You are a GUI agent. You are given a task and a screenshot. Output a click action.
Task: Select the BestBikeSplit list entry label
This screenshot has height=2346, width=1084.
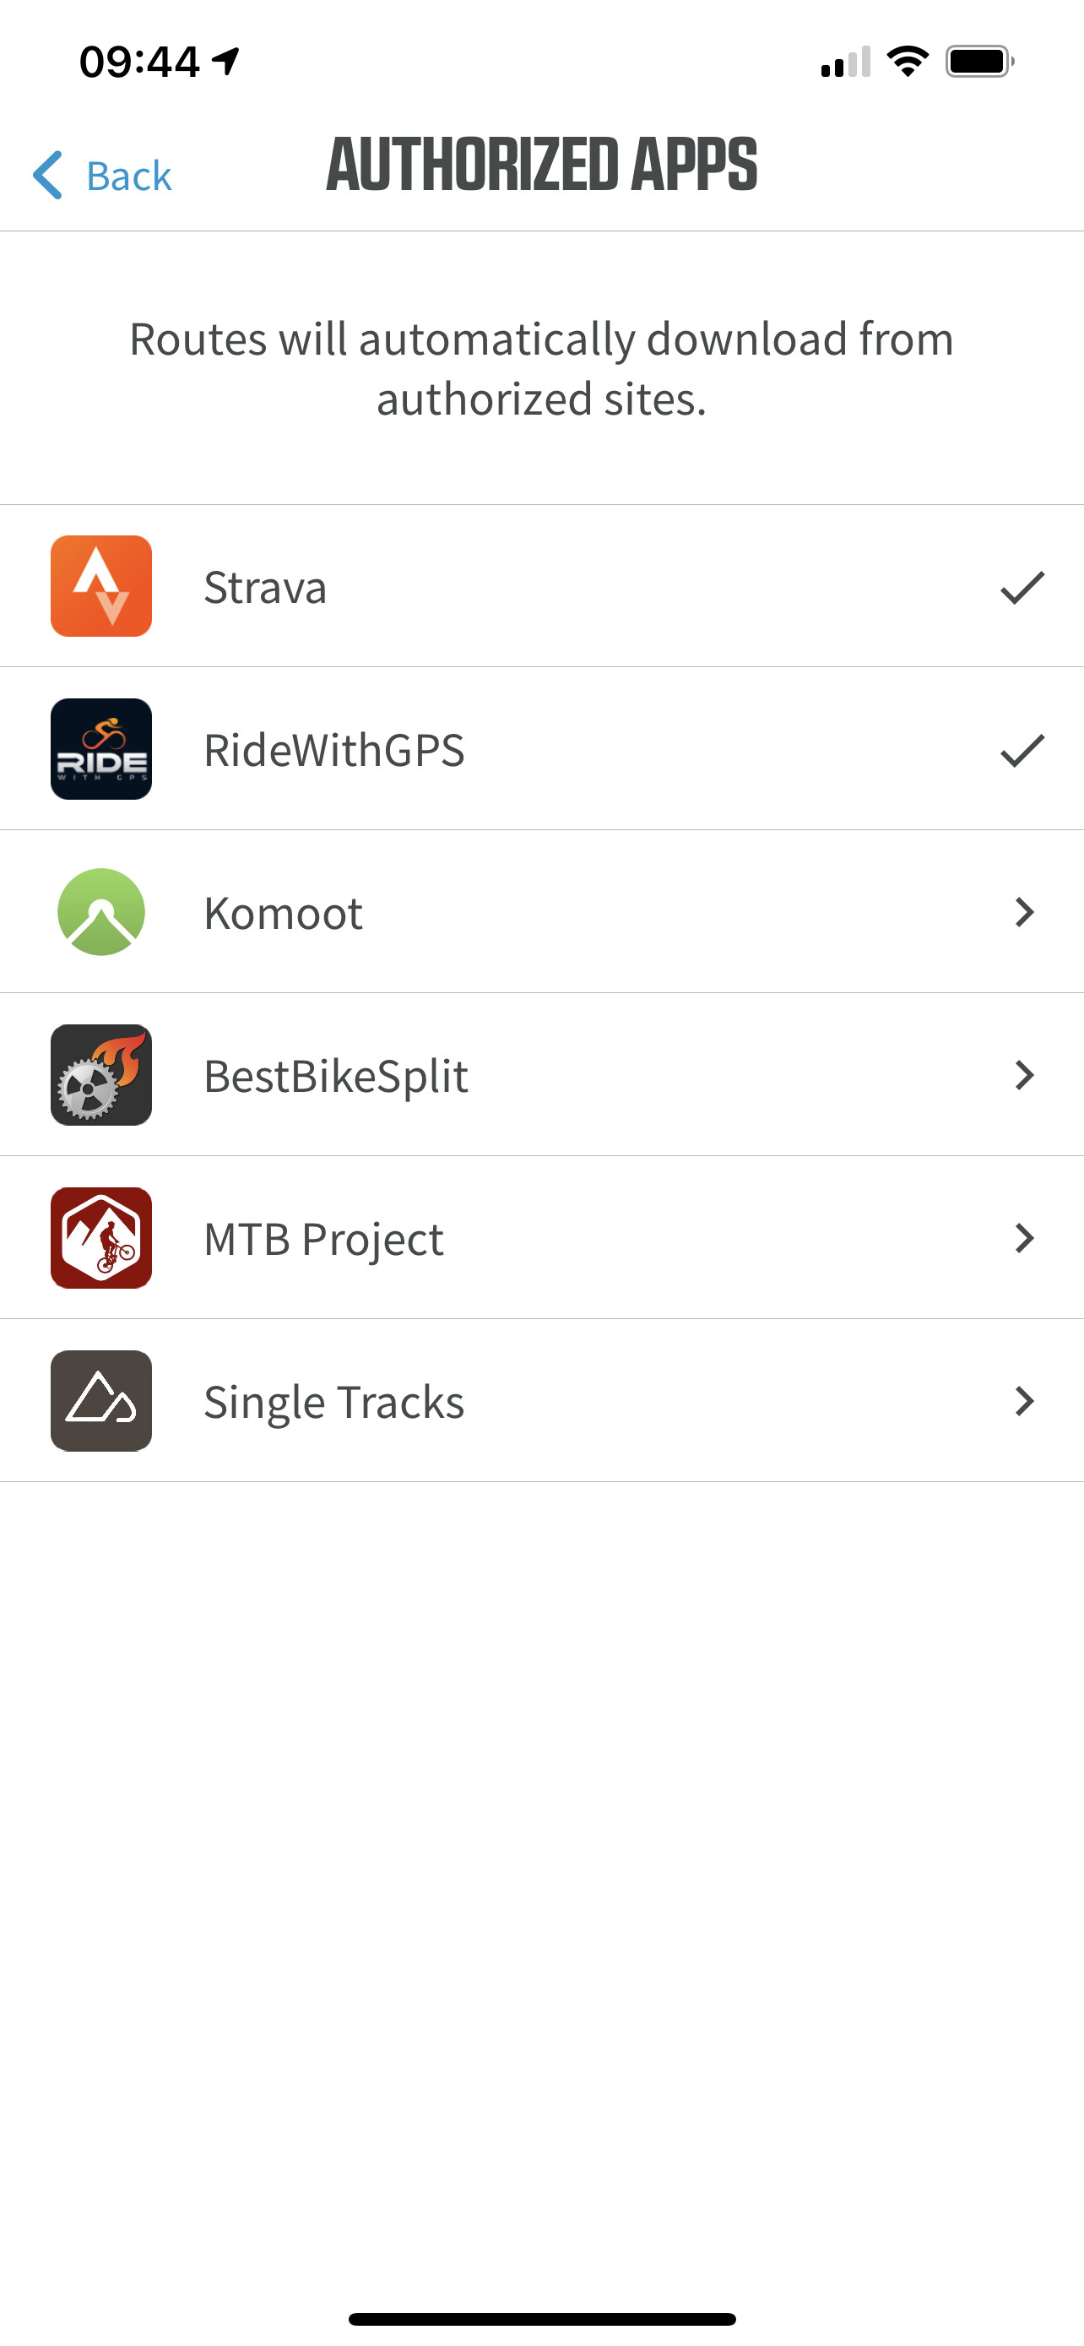click(x=336, y=1077)
